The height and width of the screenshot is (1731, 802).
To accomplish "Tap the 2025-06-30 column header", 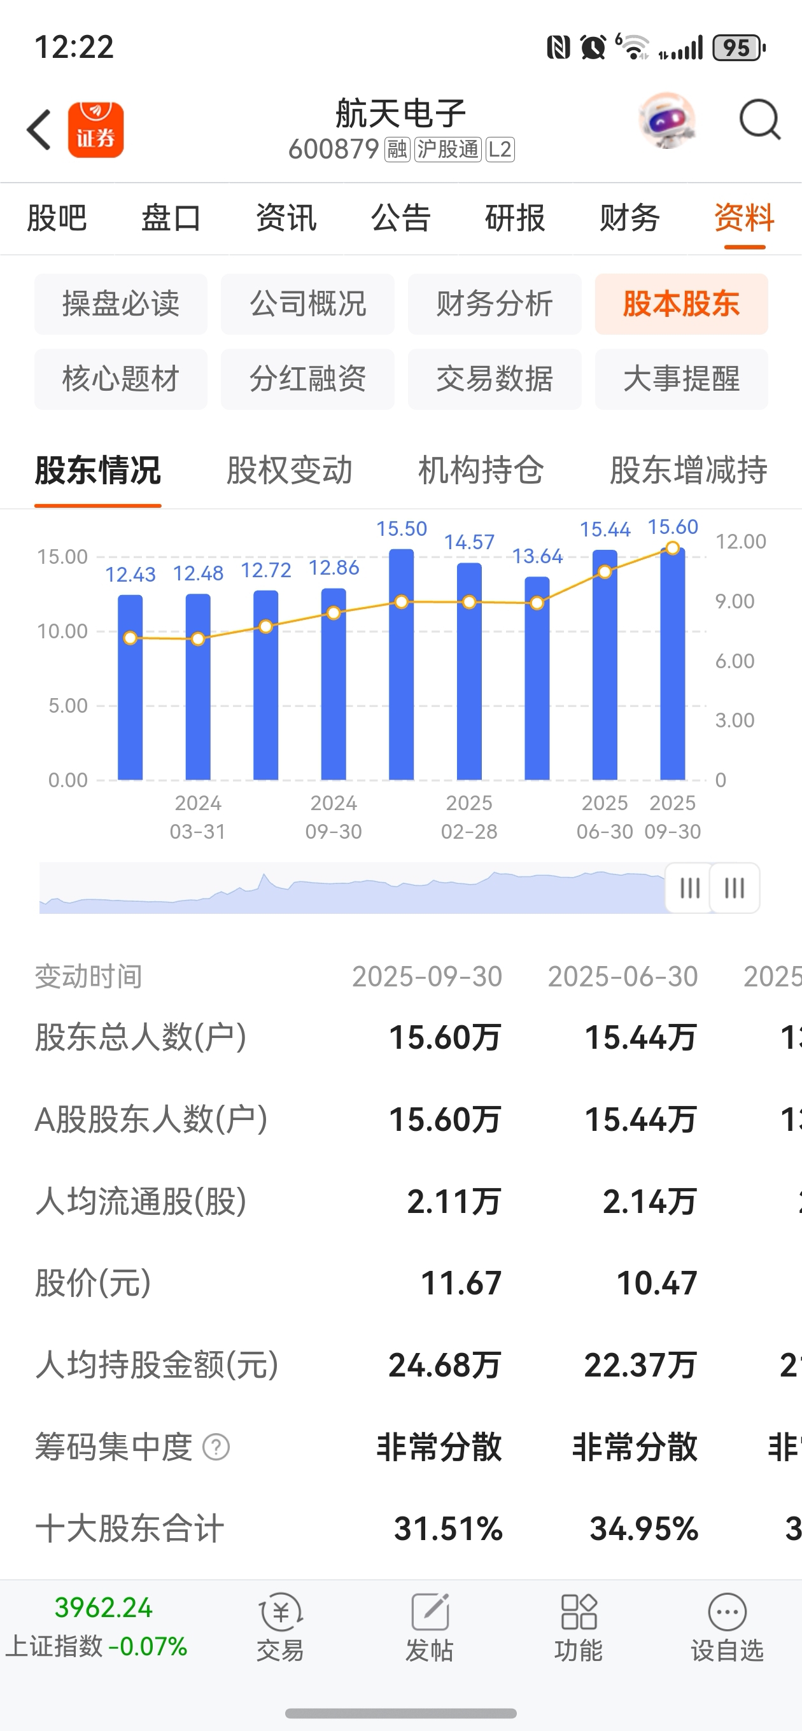I will tap(623, 976).
